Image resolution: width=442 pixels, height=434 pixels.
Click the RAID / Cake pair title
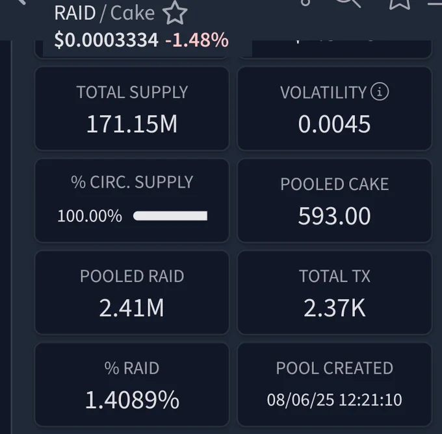[x=104, y=13]
